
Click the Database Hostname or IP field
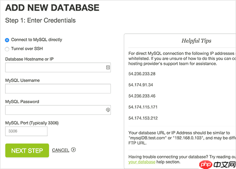pyautogui.click(x=58, y=67)
